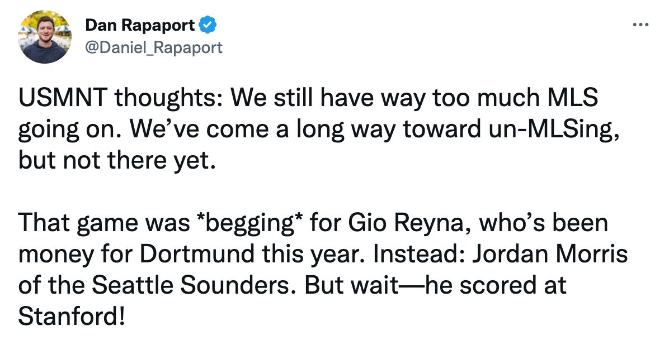This screenshot has height=345, width=669.
Task: Open the @Daniel_Rapaport handle link
Action: pyautogui.click(x=153, y=47)
